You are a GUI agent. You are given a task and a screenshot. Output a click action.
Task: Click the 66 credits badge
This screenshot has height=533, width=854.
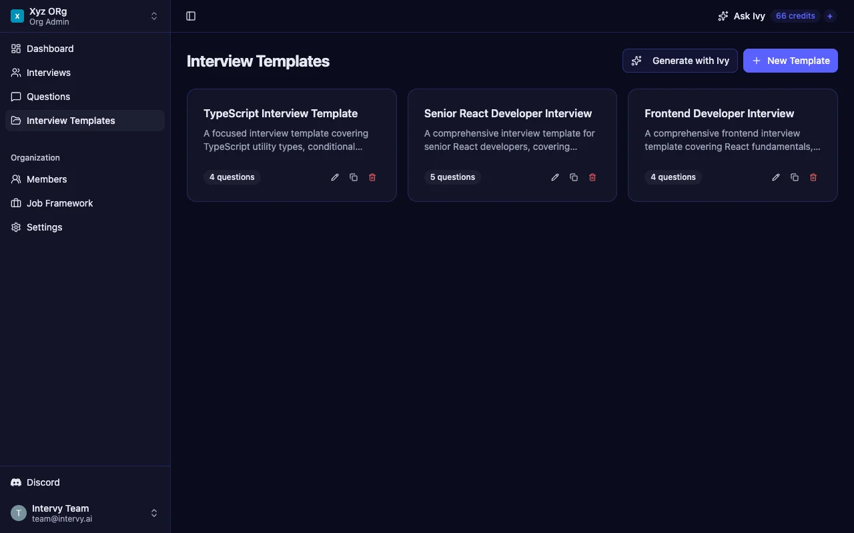point(795,16)
